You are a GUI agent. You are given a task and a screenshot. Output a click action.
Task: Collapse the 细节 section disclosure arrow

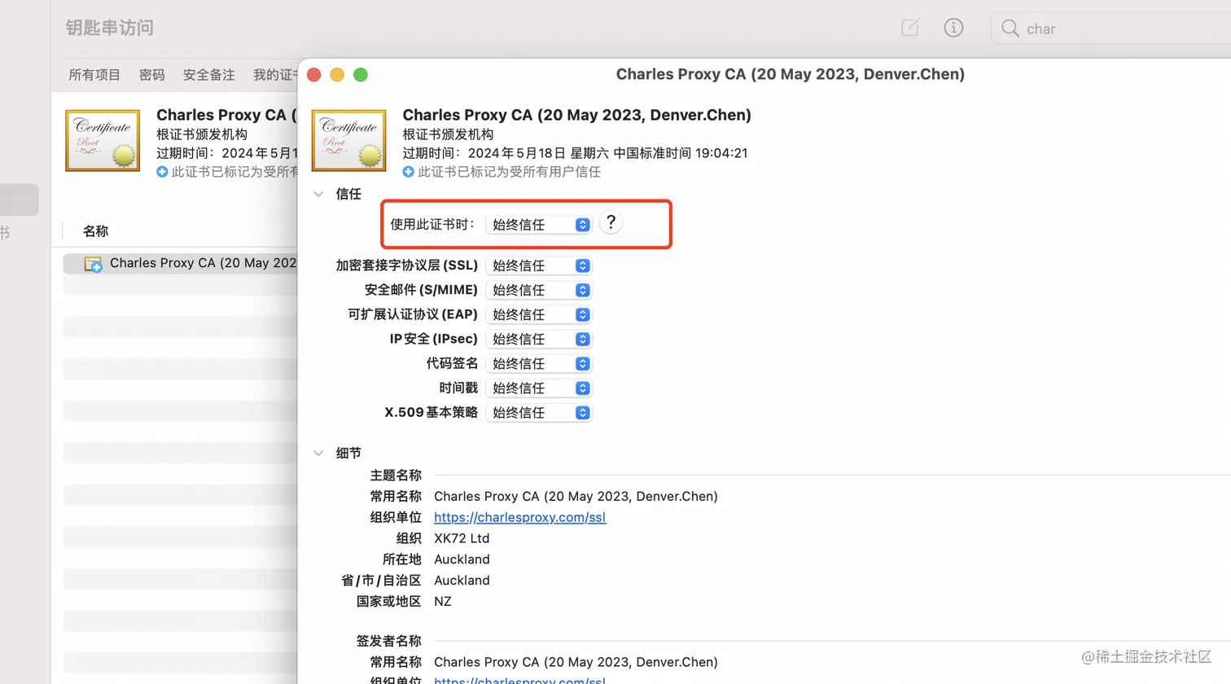(318, 453)
